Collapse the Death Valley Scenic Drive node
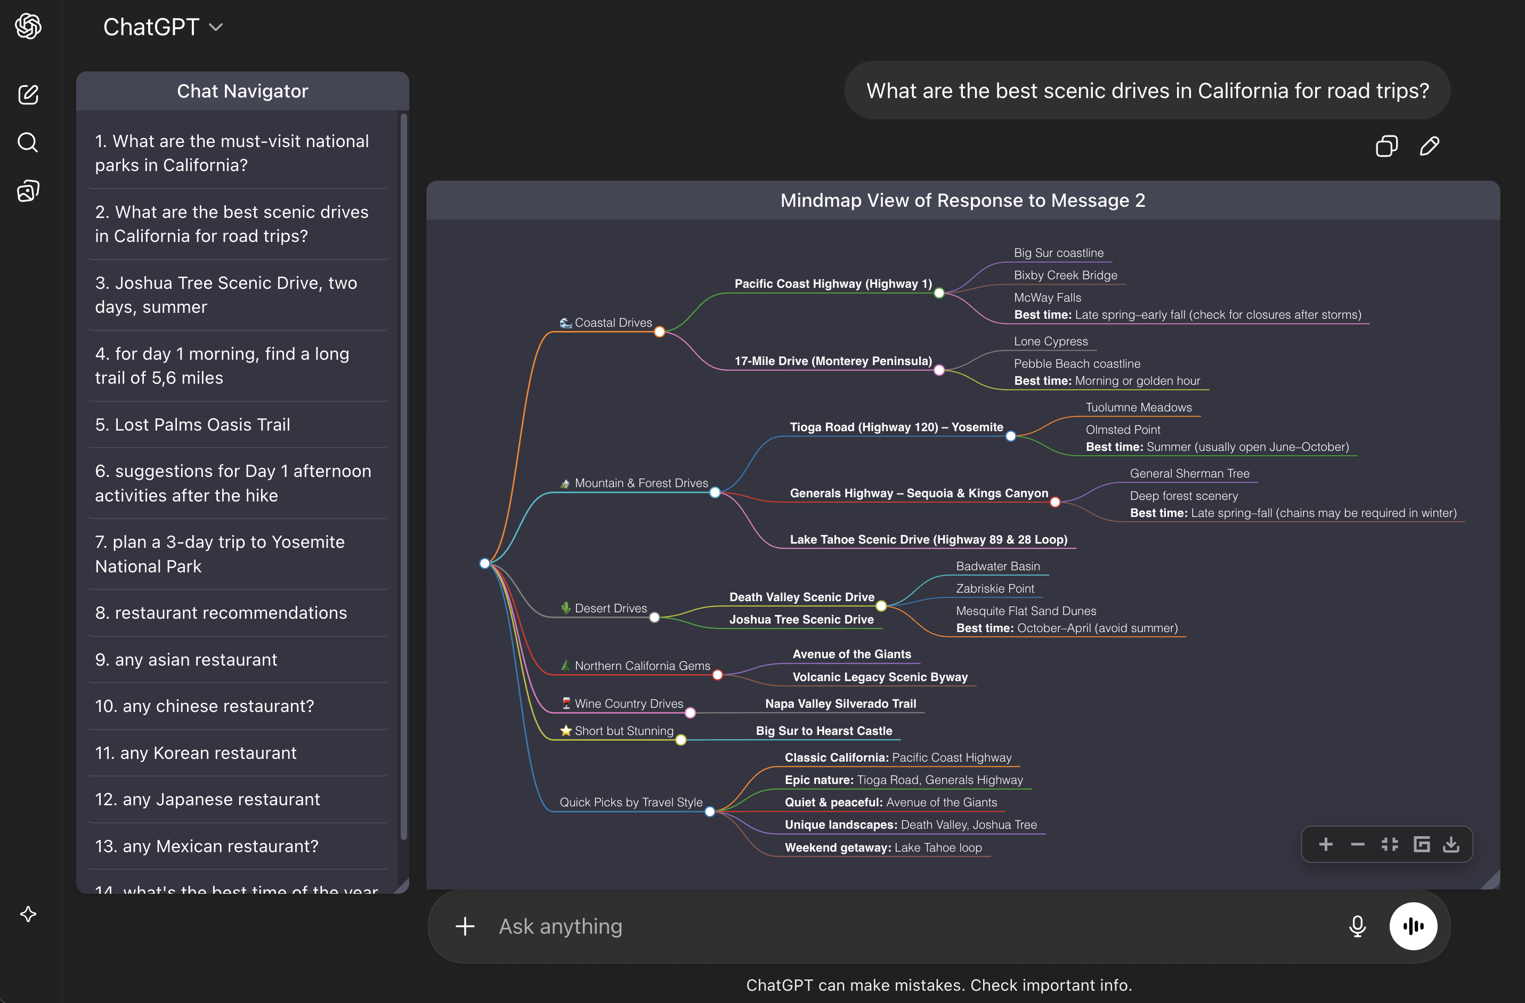 point(881,606)
